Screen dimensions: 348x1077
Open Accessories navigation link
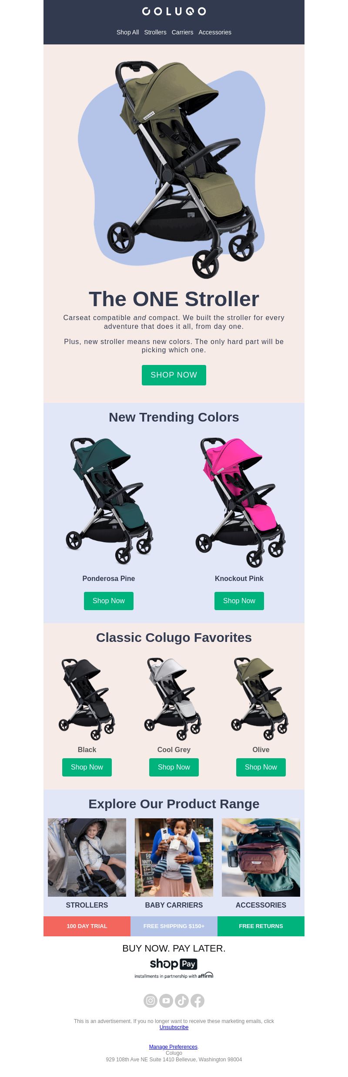(x=215, y=32)
